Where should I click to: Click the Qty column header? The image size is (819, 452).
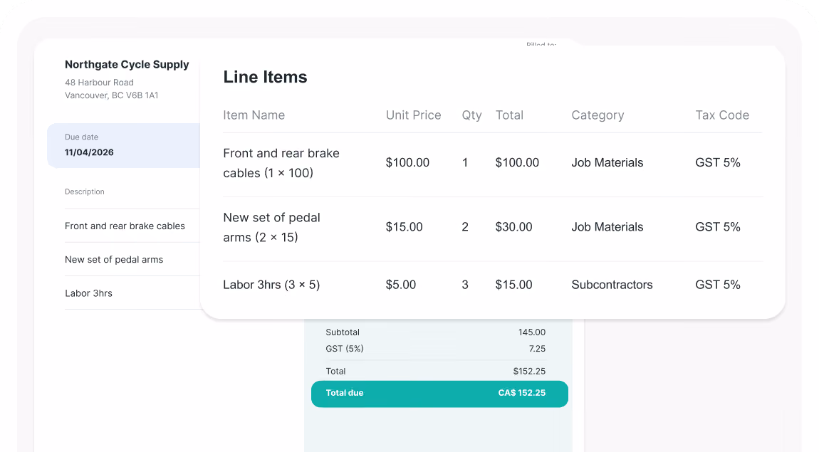pos(471,115)
